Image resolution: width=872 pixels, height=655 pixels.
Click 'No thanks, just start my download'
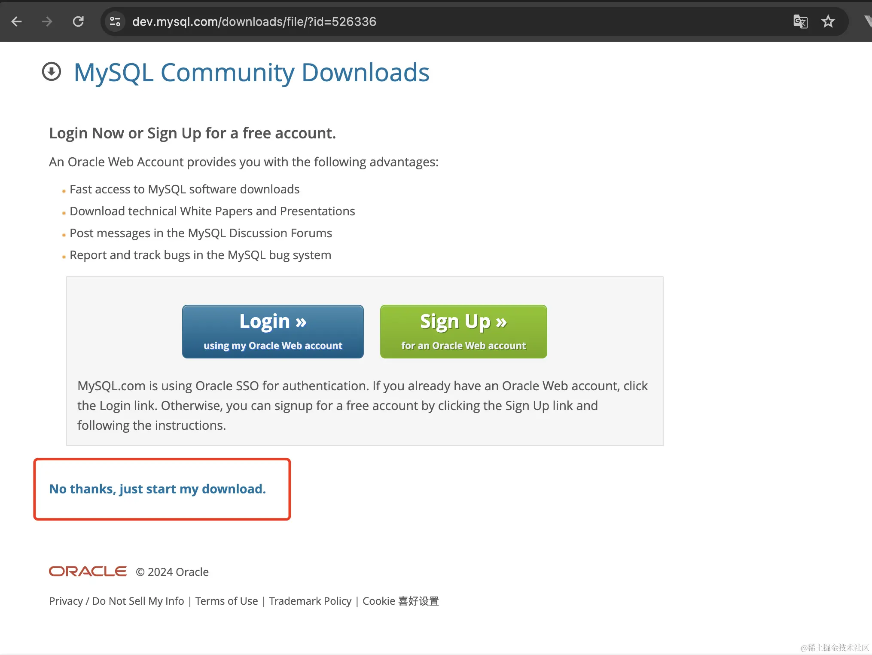pyautogui.click(x=158, y=489)
